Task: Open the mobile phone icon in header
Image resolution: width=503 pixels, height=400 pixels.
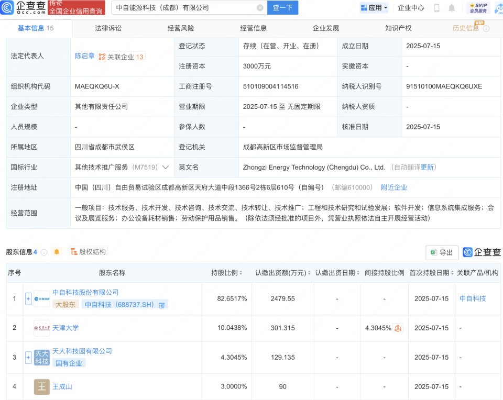Action: point(436,8)
